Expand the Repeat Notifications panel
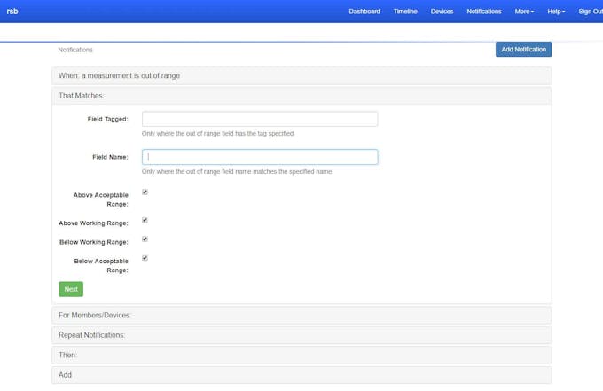The height and width of the screenshot is (391, 603). pyautogui.click(x=301, y=335)
